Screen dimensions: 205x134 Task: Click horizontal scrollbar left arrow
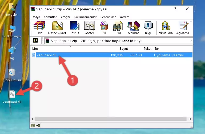pos(33,119)
